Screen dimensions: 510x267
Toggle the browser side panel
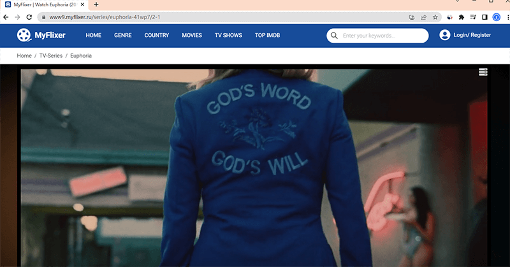tap(484, 17)
